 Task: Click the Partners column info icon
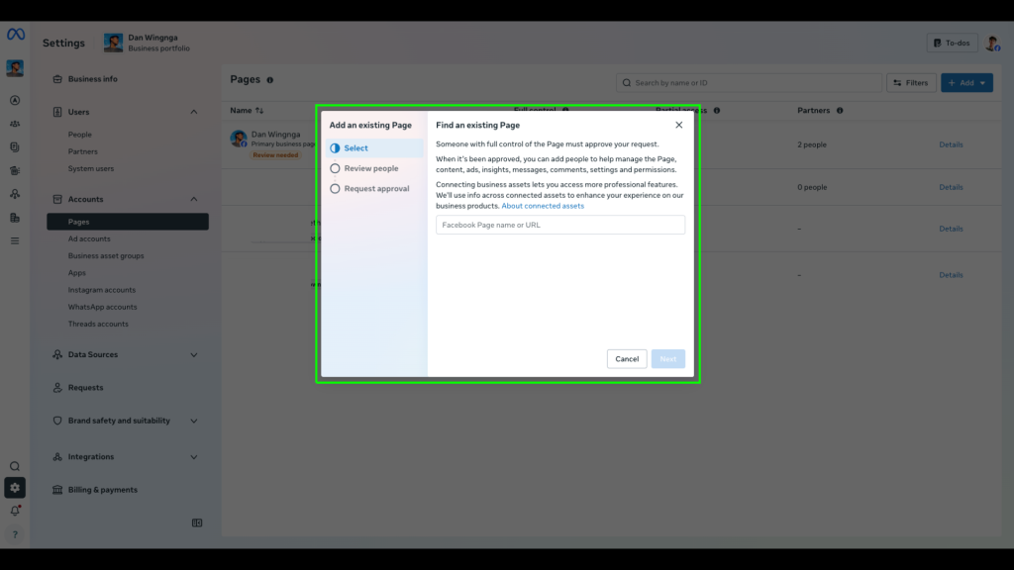(x=840, y=111)
